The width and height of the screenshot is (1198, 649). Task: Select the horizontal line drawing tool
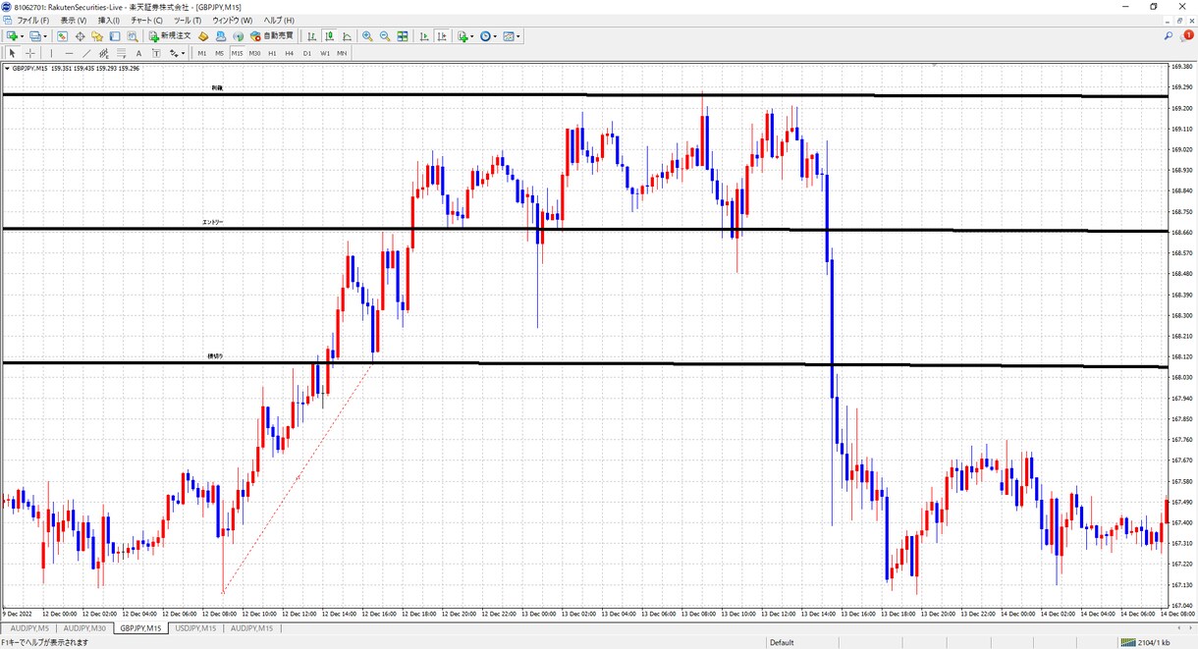[69, 53]
